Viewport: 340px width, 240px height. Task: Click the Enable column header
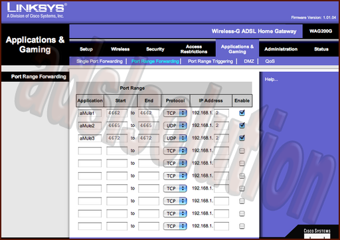(242, 100)
